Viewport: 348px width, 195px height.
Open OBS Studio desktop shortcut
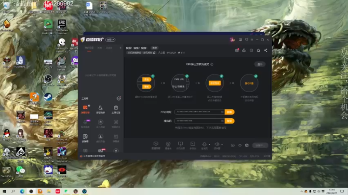48,81
